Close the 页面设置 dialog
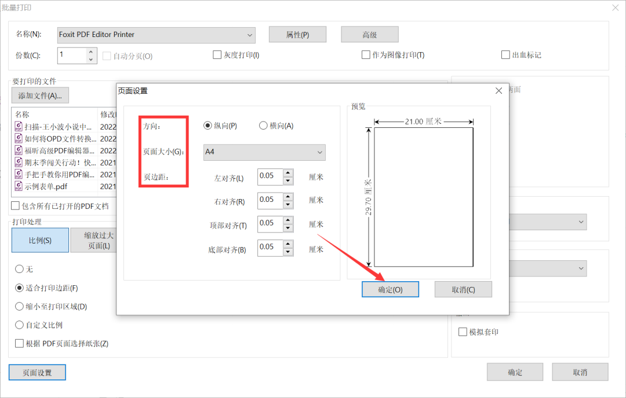 point(498,91)
